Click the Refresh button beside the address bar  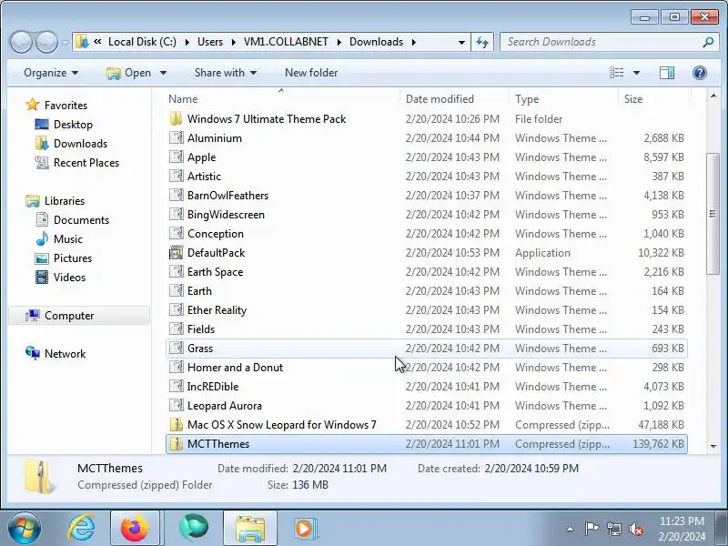(x=482, y=42)
